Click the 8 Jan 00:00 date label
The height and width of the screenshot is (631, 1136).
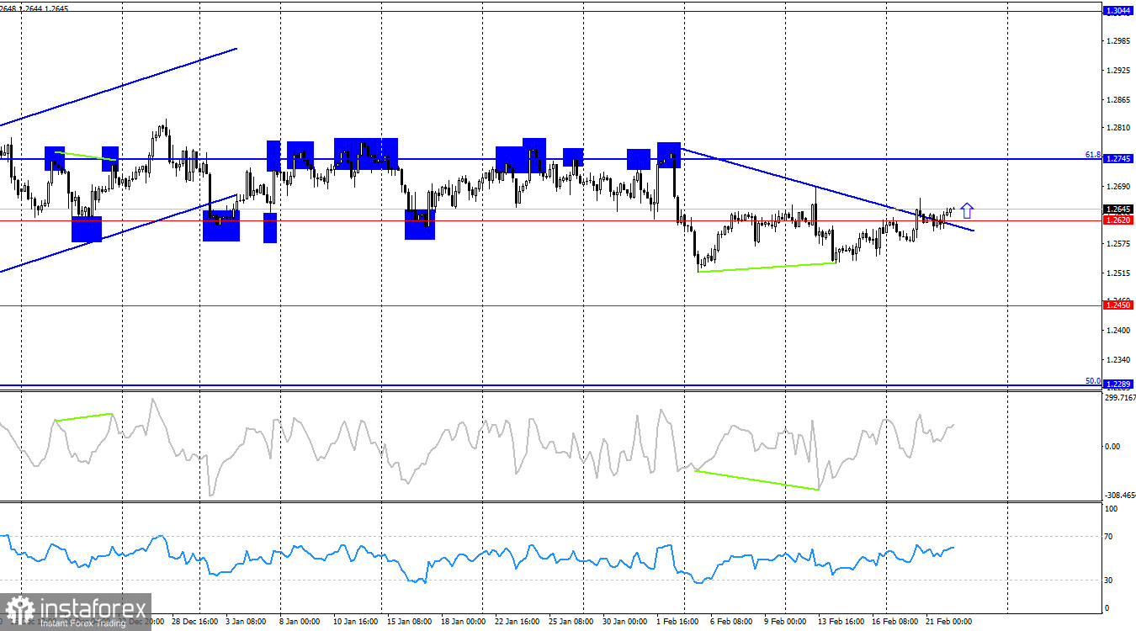300,622
